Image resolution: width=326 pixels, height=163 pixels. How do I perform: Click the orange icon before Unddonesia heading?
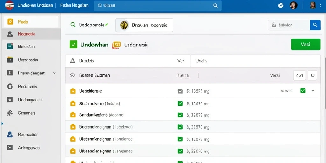[x=117, y=45]
